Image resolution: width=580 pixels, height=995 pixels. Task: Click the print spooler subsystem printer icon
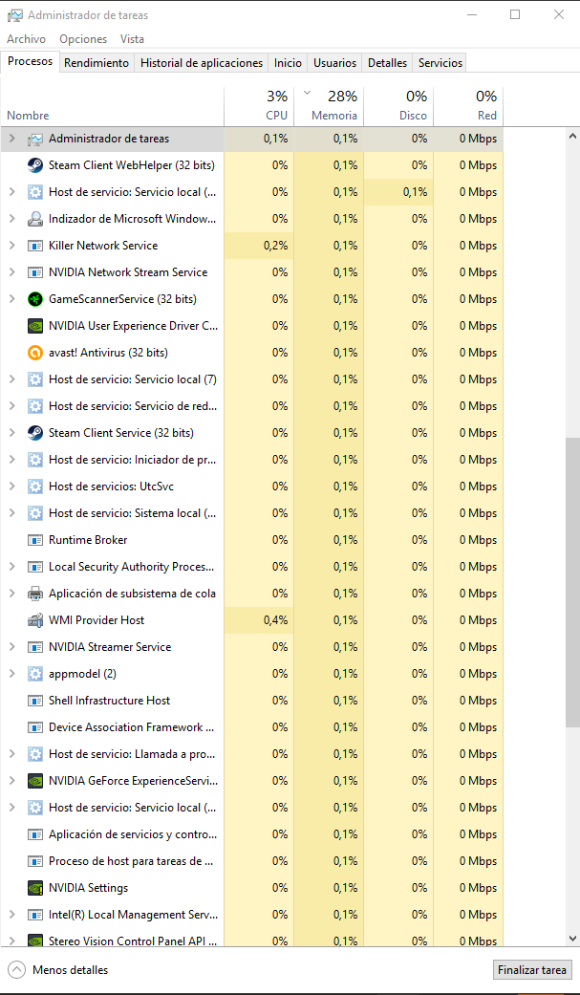tap(35, 594)
